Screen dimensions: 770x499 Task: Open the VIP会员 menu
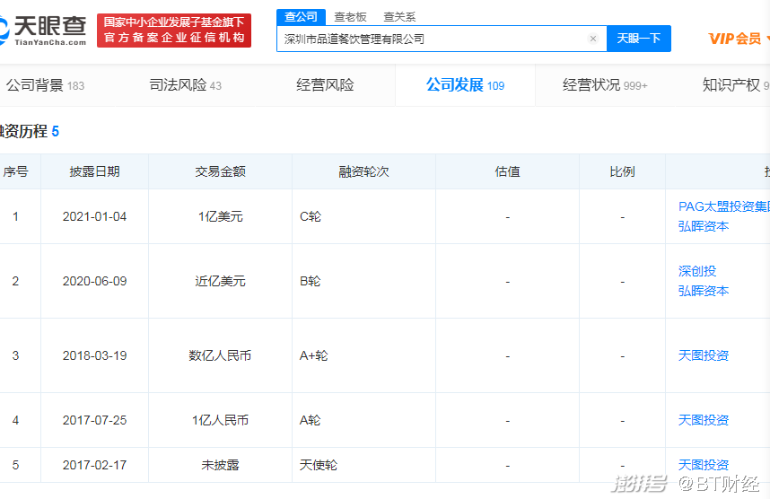pos(735,39)
